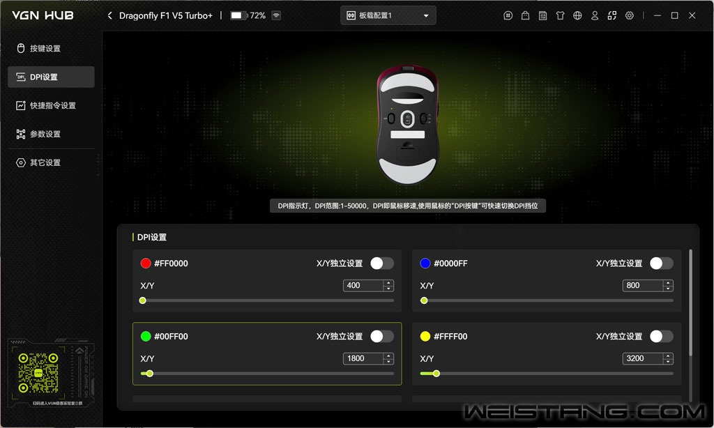The image size is (714, 428).
Task: Increase the 400 DPI value with up arrow
Action: pos(388,283)
